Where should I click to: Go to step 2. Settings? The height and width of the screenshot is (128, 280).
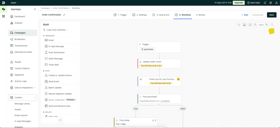click(x=139, y=15)
